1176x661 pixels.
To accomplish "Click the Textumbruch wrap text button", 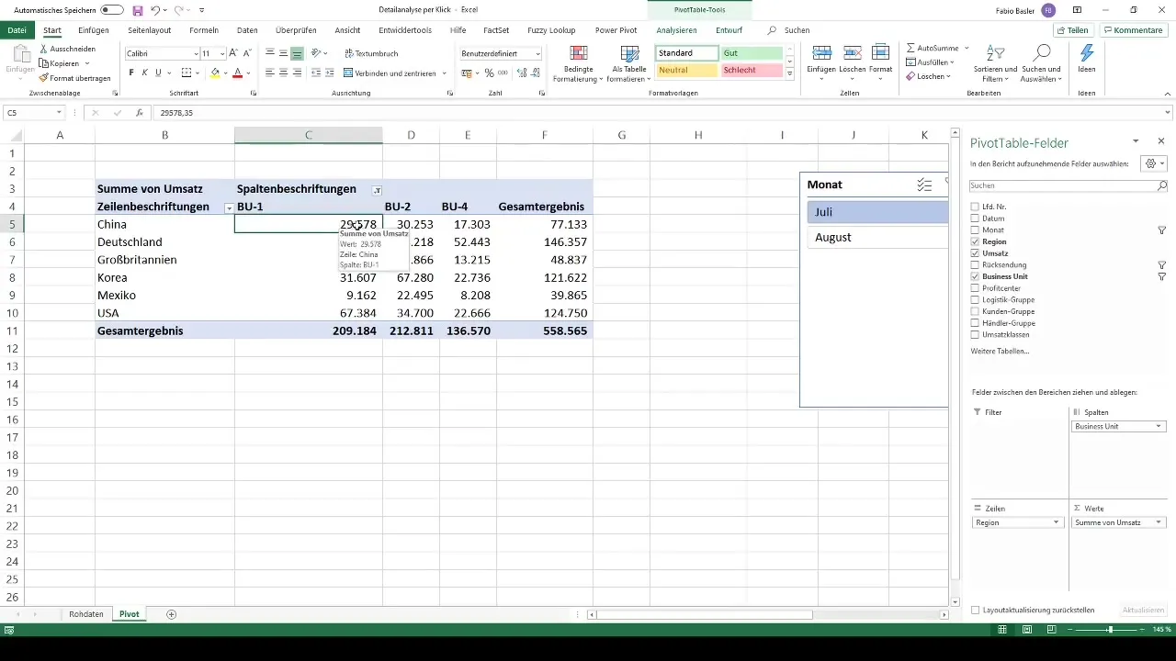I will tap(370, 54).
